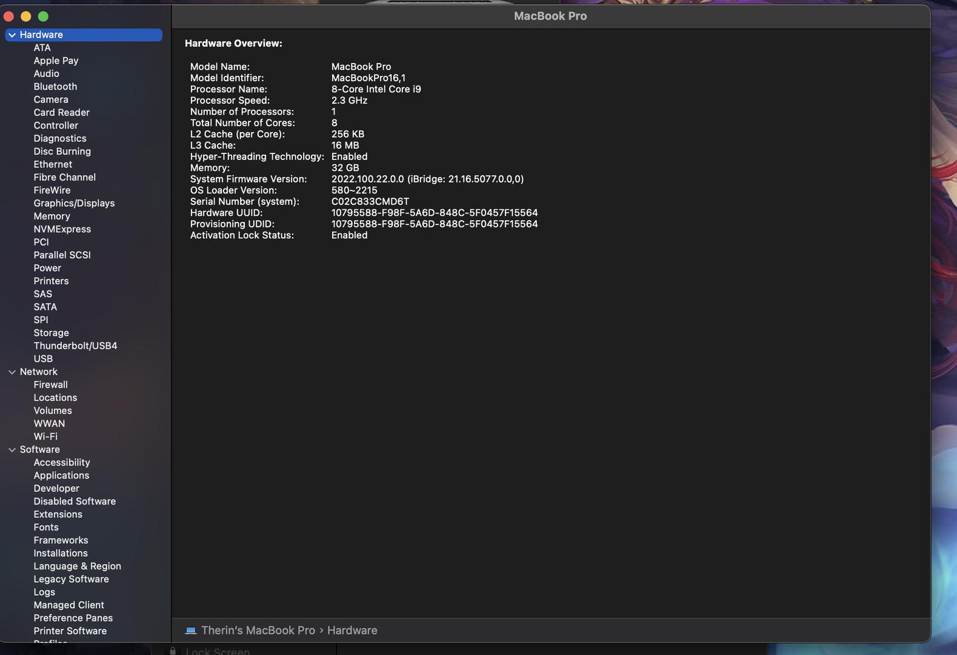957x655 pixels.
Task: Select Therin's MacBook Pro in path bar
Action: point(258,630)
